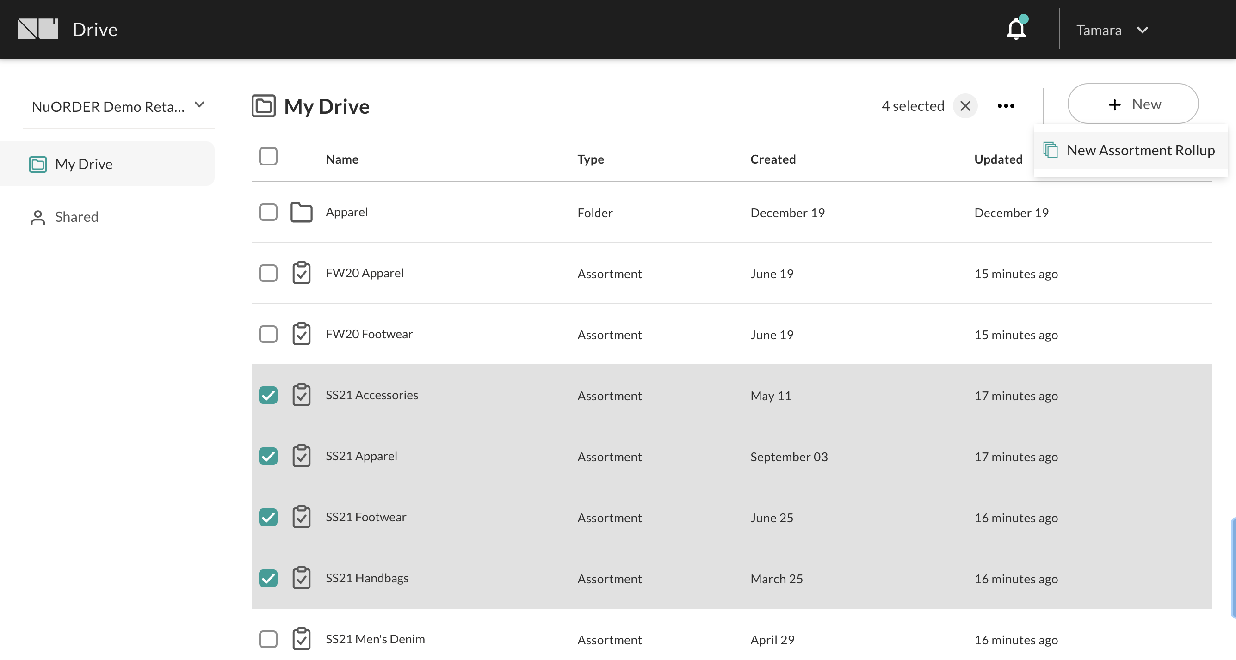Sort by the Created column header

[773, 159]
